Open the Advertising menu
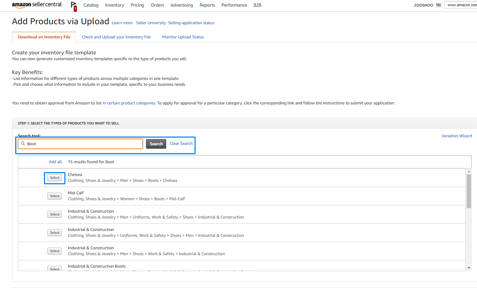Screen dimensions: 477x288 pyautogui.click(x=182, y=5)
